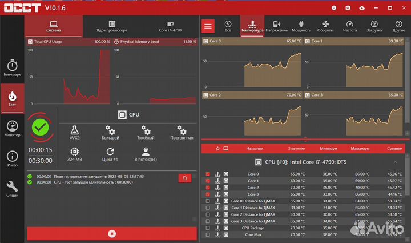Open the red hamburger menu
Screen dimensions: 411x243
[x=208, y=26]
